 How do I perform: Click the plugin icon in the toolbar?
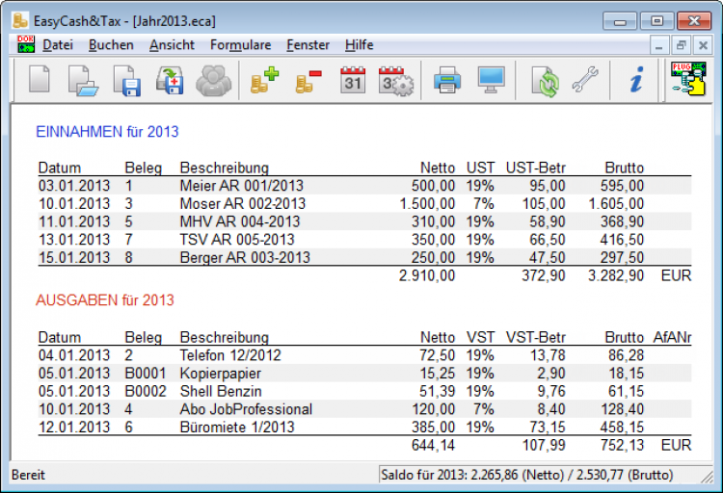(688, 81)
